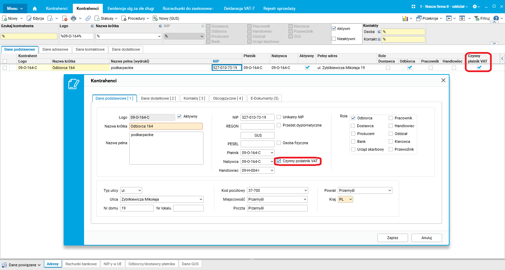Image resolution: width=505 pixels, height=270 pixels.
Task: Open the Dane adresowe tab
Action: (x=55, y=50)
